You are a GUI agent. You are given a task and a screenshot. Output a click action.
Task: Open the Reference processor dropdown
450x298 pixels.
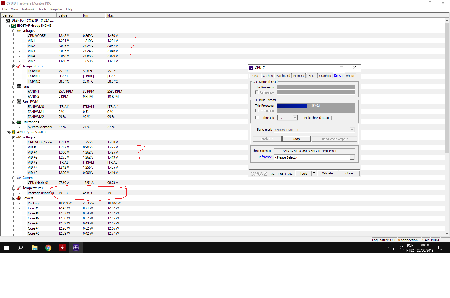tap(352, 157)
